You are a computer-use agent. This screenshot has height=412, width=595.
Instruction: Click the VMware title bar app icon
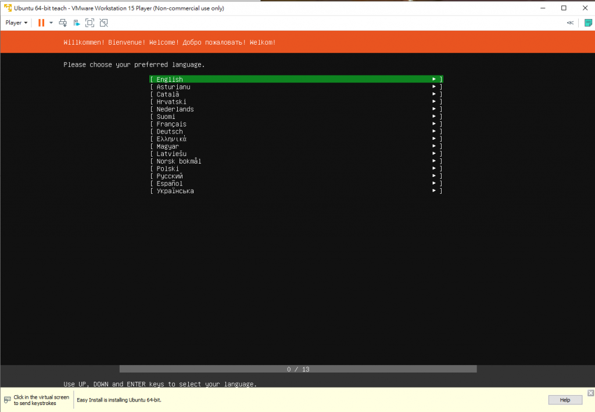coord(8,8)
